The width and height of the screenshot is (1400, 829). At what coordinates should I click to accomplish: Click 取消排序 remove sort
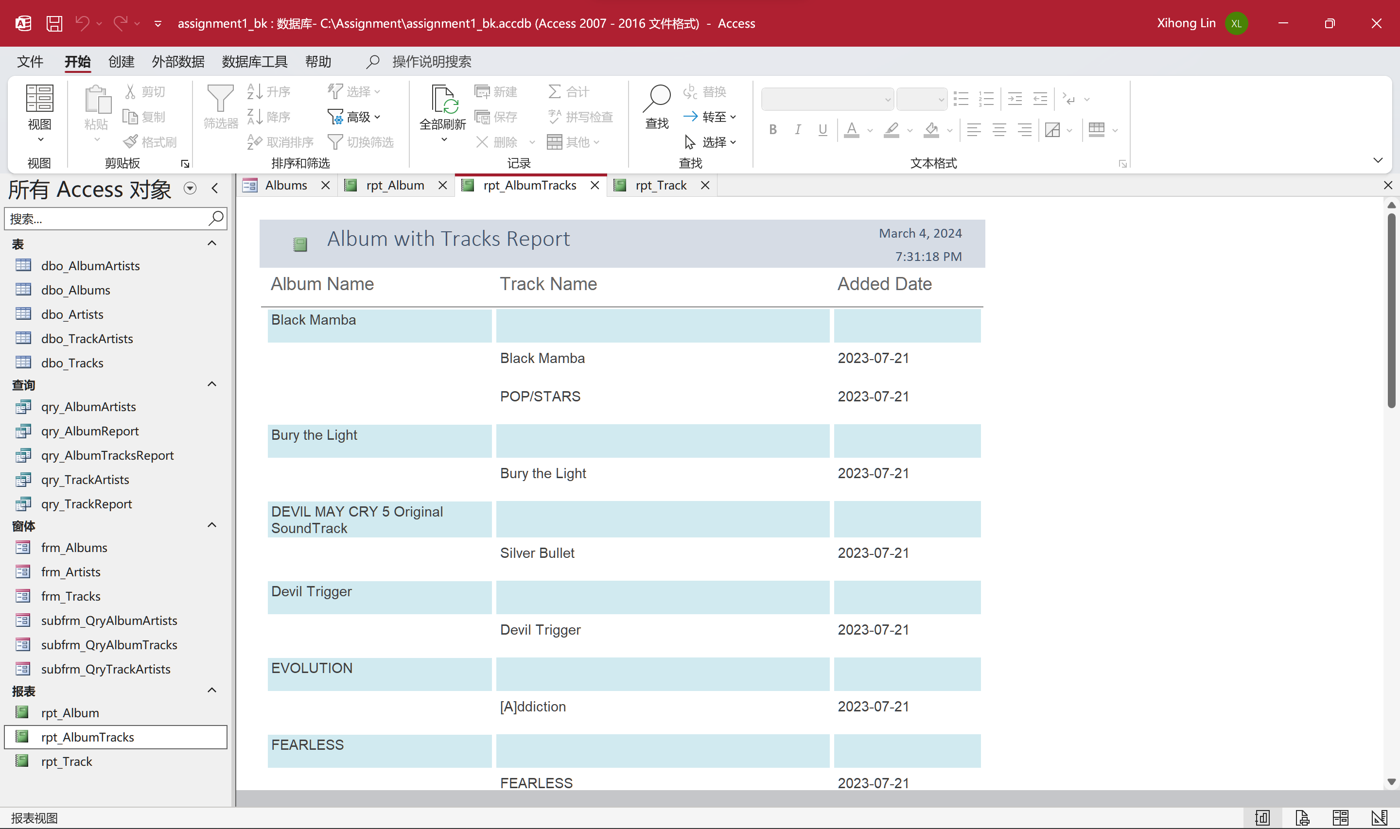(280, 142)
